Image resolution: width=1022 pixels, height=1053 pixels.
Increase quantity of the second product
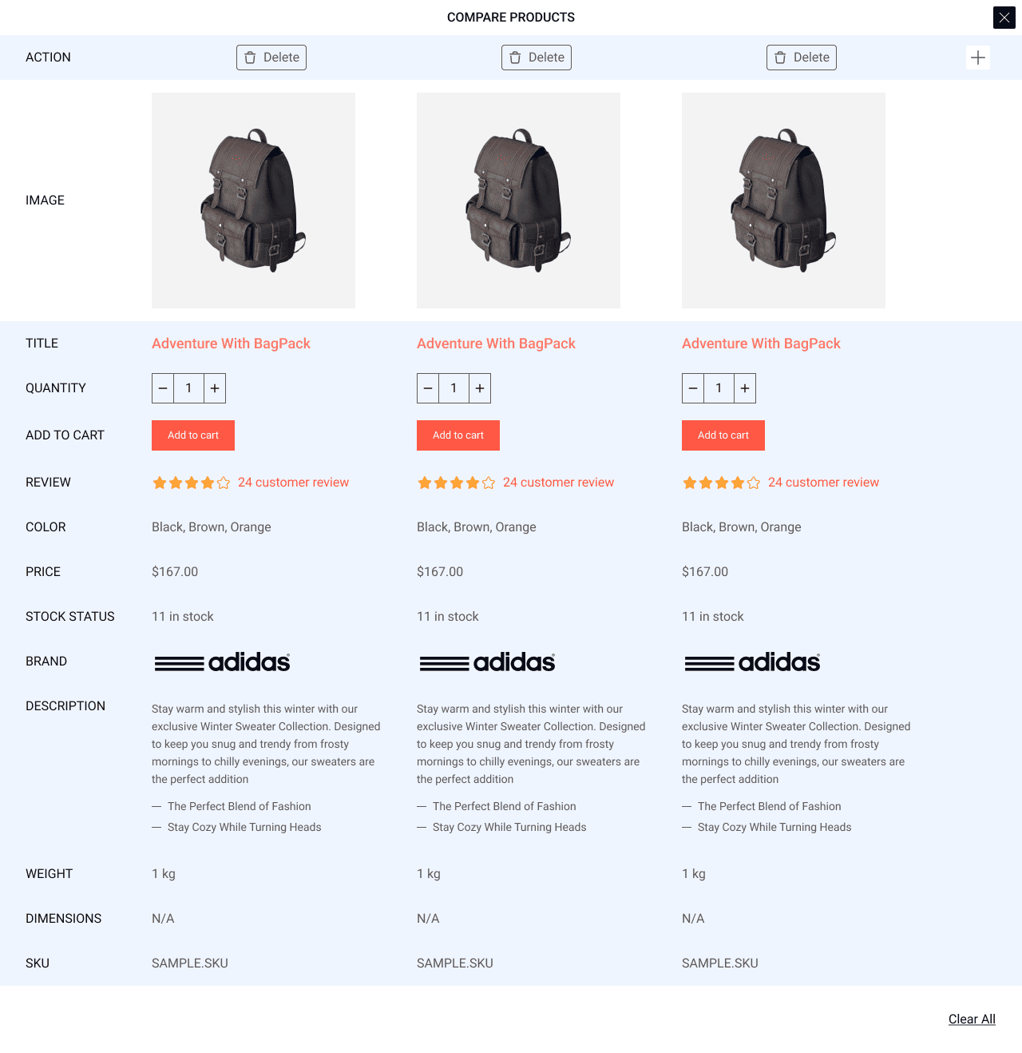pyautogui.click(x=480, y=388)
